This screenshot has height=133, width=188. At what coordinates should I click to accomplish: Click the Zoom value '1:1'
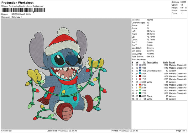pyautogui.click(x=182, y=13)
